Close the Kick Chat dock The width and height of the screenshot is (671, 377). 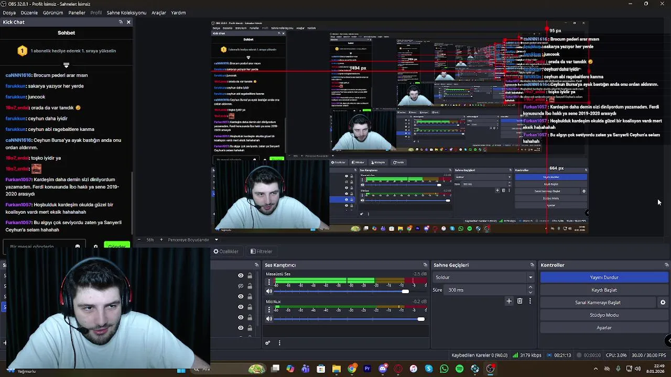(128, 22)
